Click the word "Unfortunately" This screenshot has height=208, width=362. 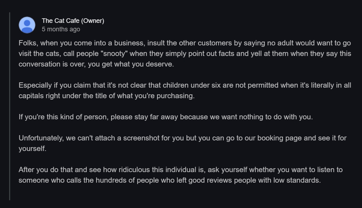(x=41, y=138)
